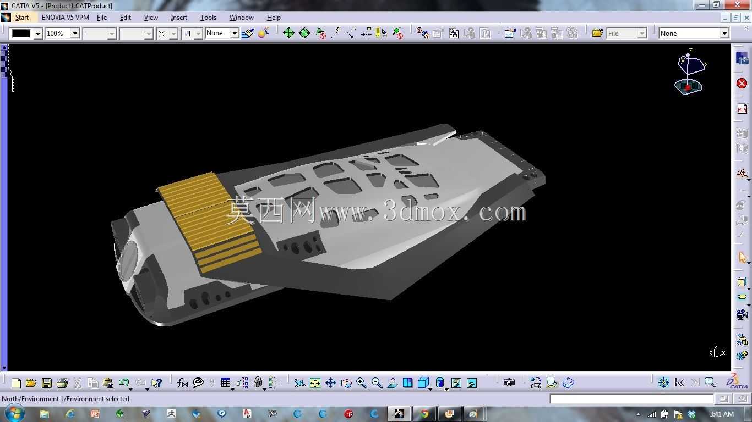This screenshot has height=422, width=752.
Task: Click the Select arrow on right toolbar
Action: tap(743, 258)
